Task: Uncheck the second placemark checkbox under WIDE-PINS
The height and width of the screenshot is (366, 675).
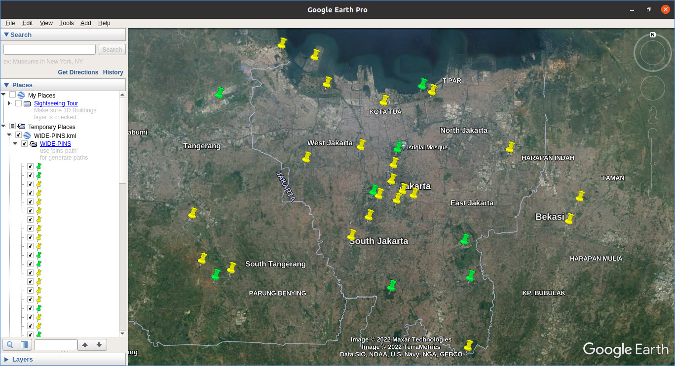Action: [31, 175]
